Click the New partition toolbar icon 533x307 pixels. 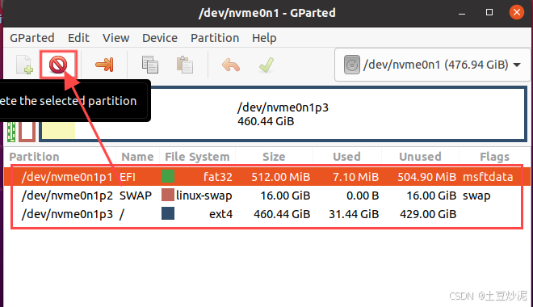click(x=24, y=65)
